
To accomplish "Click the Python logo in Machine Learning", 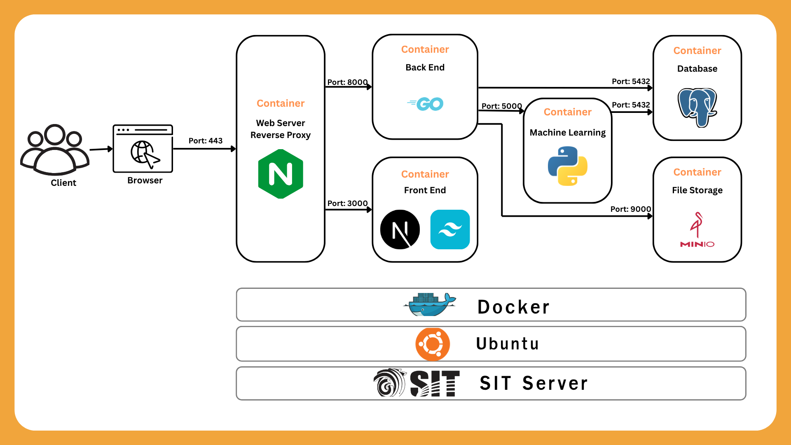I will [x=567, y=166].
